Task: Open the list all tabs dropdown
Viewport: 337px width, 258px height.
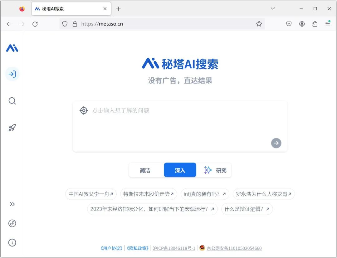Action: coord(273,9)
